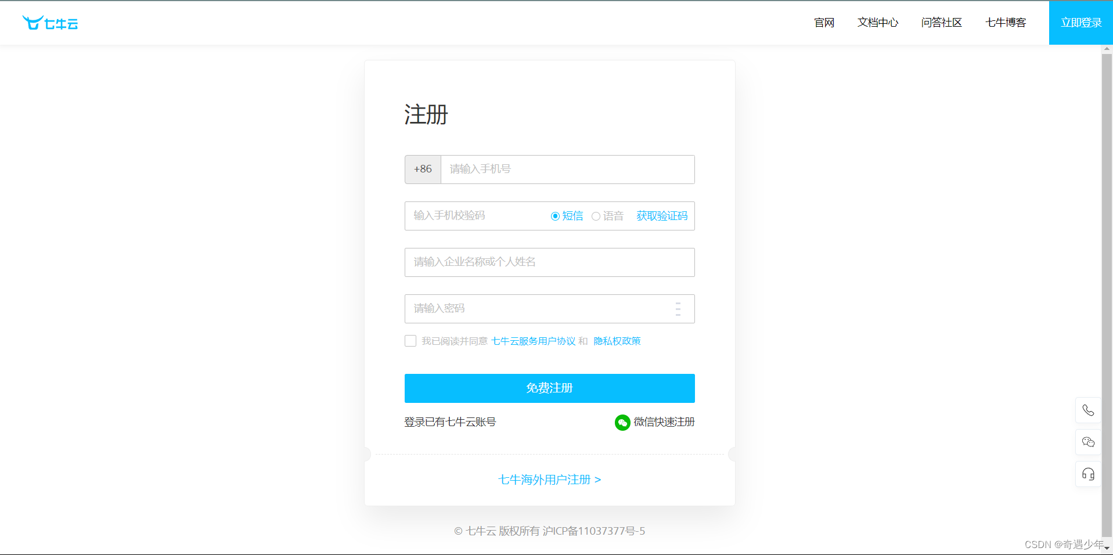Image resolution: width=1113 pixels, height=555 pixels.
Task: Focus the password input field
Action: (x=550, y=309)
